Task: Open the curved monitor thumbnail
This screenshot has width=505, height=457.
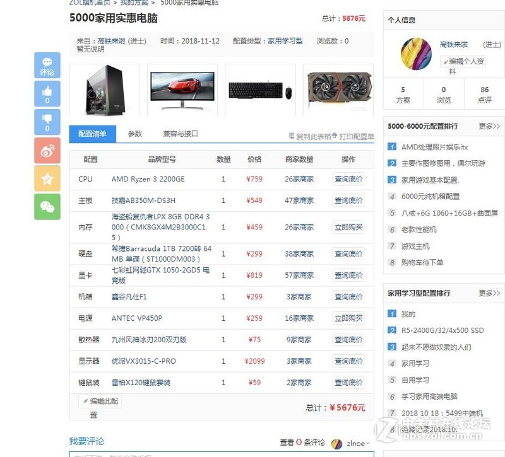Action: pos(182,90)
